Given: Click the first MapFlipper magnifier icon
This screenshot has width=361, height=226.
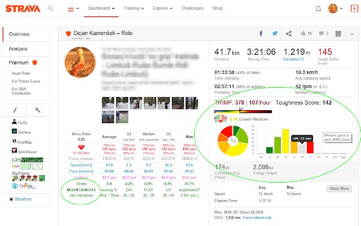Looking at the screenshot, I should [15, 179].
